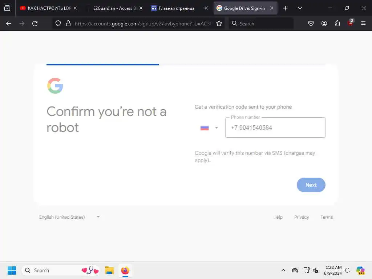Switch to Главная страница tab
The height and width of the screenshot is (279, 372).
click(x=179, y=8)
